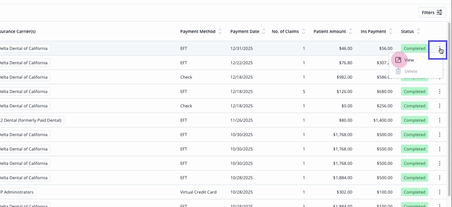The height and width of the screenshot is (207, 452).
Task: Click the $256.00 insurance payment
Action: tap(384, 106)
